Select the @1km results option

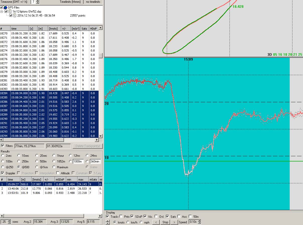(x=37, y=167)
